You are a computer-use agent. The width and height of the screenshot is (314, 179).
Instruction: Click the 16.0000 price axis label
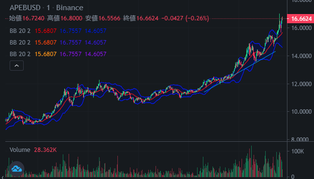coord(301,28)
